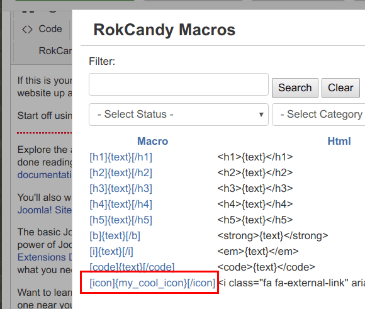Open the documentation link in background article
The width and height of the screenshot is (365, 309).
click(x=45, y=175)
